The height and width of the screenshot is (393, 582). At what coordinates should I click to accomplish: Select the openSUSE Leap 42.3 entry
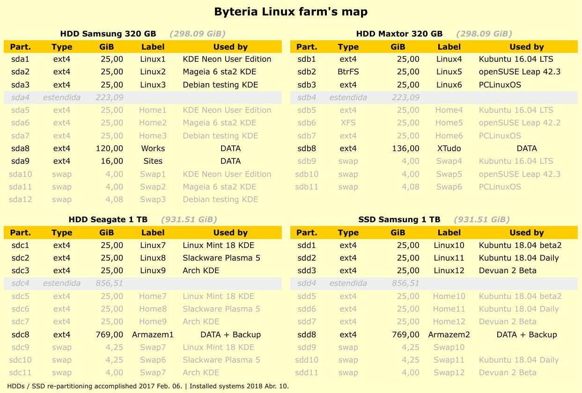tap(526, 72)
